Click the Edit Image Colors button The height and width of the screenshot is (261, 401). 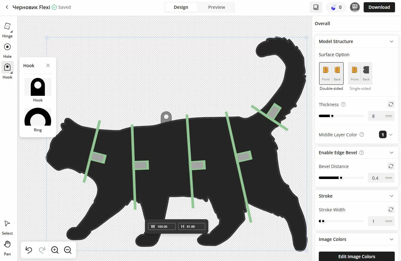(357, 256)
